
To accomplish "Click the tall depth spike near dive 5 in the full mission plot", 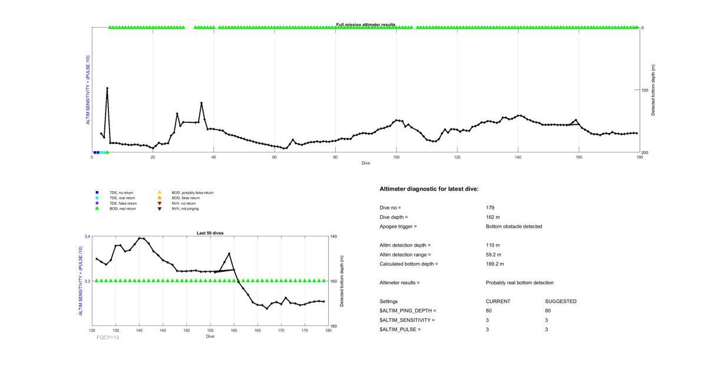I will [107, 88].
